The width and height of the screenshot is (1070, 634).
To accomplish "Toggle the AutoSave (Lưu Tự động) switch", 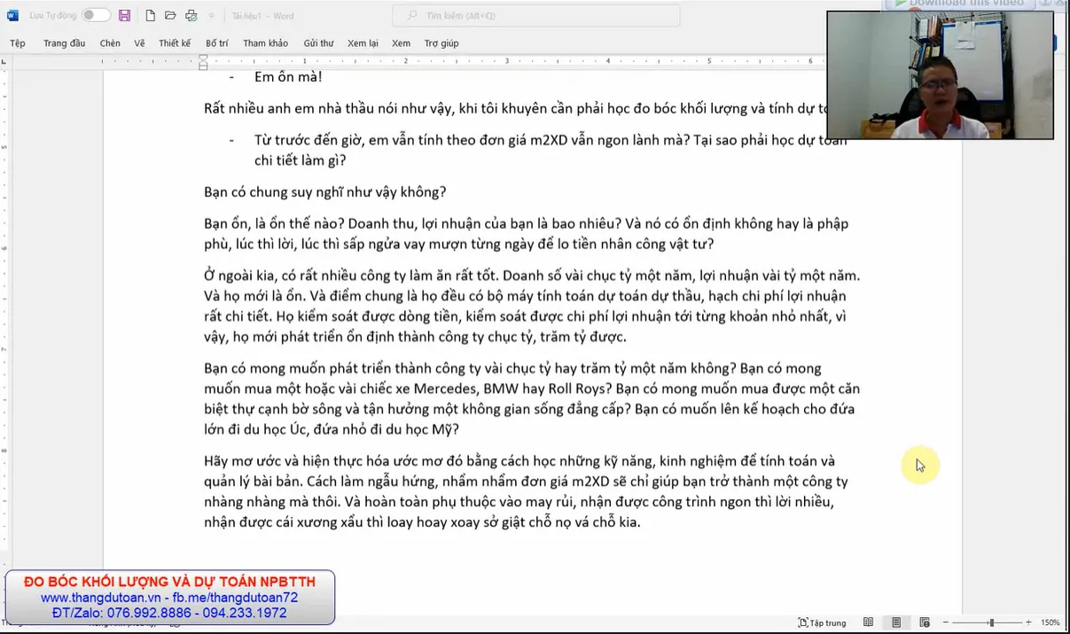I will point(96,16).
